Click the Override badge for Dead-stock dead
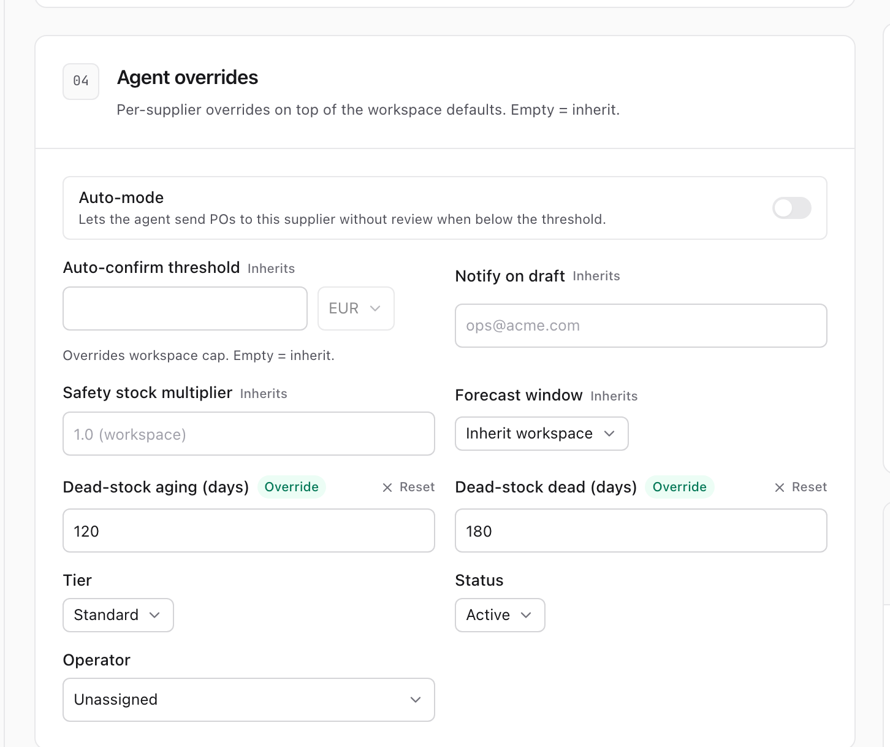The width and height of the screenshot is (890, 747). pyautogui.click(x=680, y=487)
